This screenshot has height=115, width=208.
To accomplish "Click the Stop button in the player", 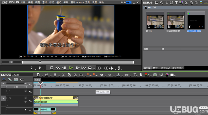I will click(x=52, y=68).
